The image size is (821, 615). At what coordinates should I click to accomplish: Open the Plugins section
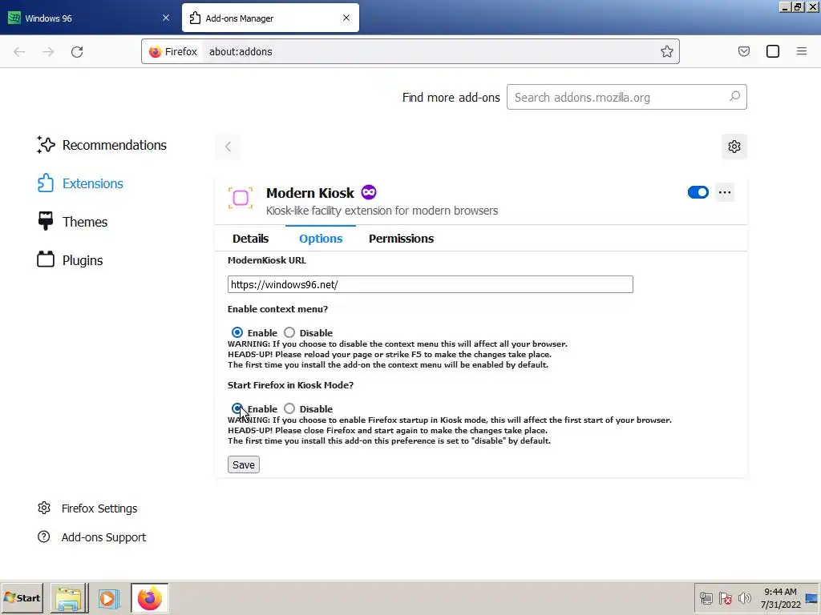click(70, 260)
